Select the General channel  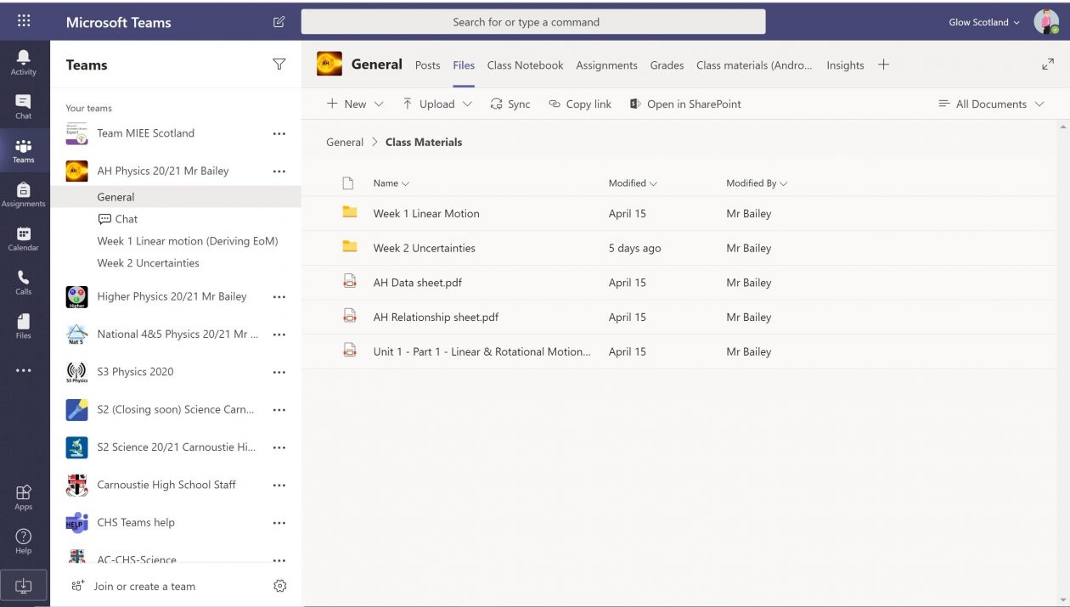176,197
